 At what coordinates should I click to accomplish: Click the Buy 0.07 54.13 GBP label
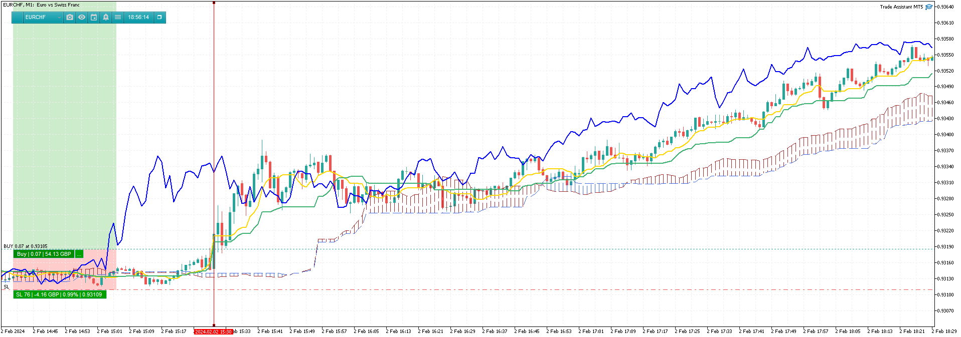tap(44, 254)
